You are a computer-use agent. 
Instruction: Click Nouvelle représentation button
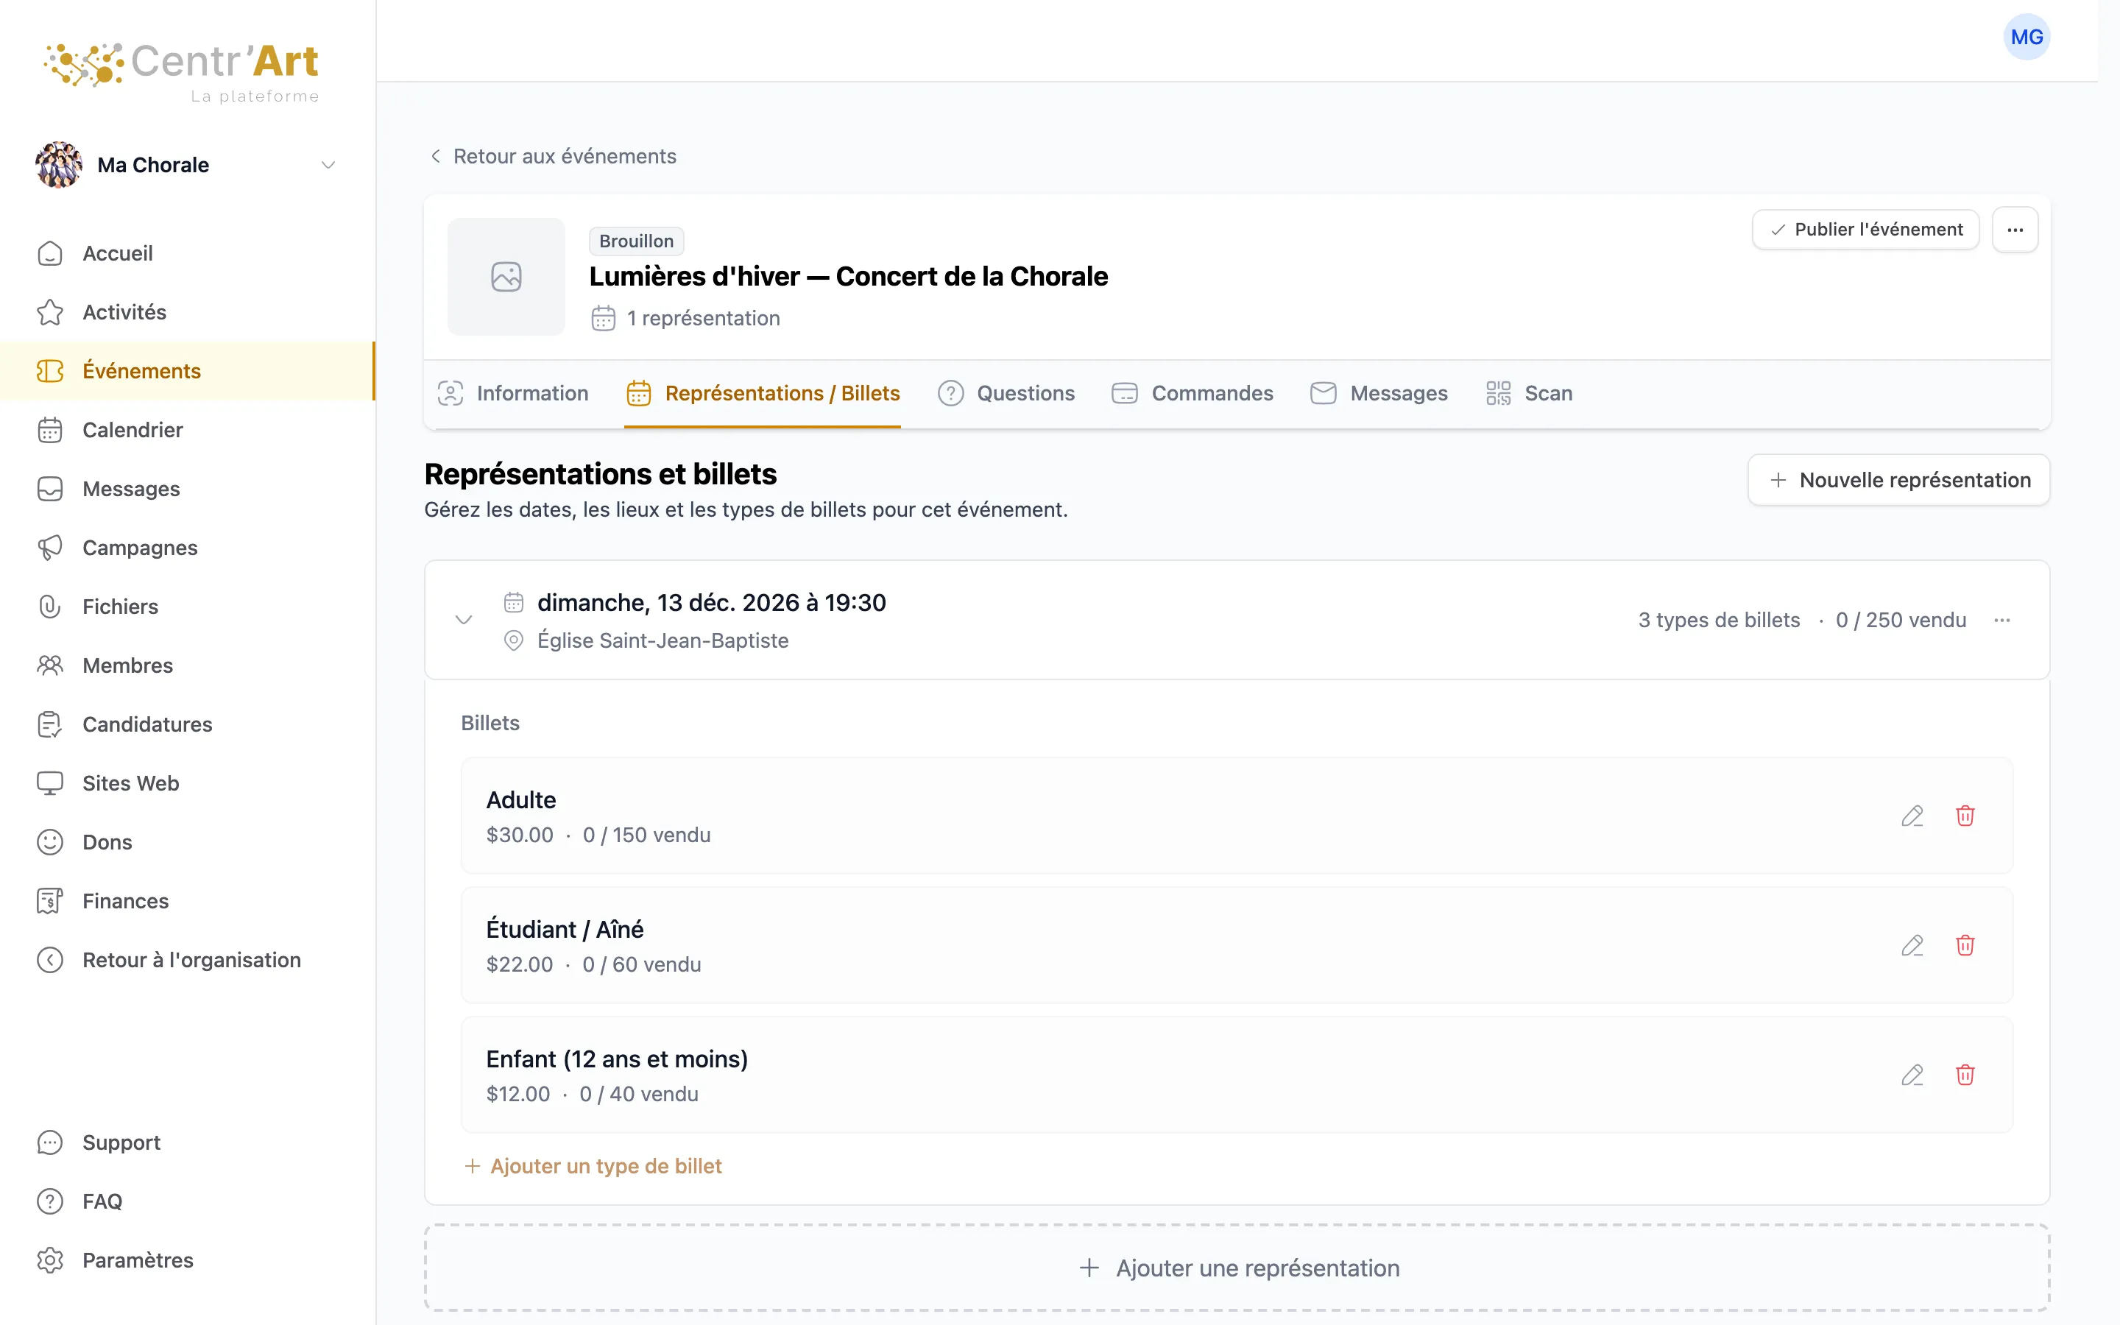[1898, 480]
